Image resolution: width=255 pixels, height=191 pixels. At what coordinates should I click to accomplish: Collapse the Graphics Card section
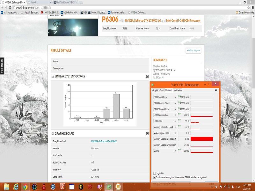pyautogui.click(x=147, y=134)
